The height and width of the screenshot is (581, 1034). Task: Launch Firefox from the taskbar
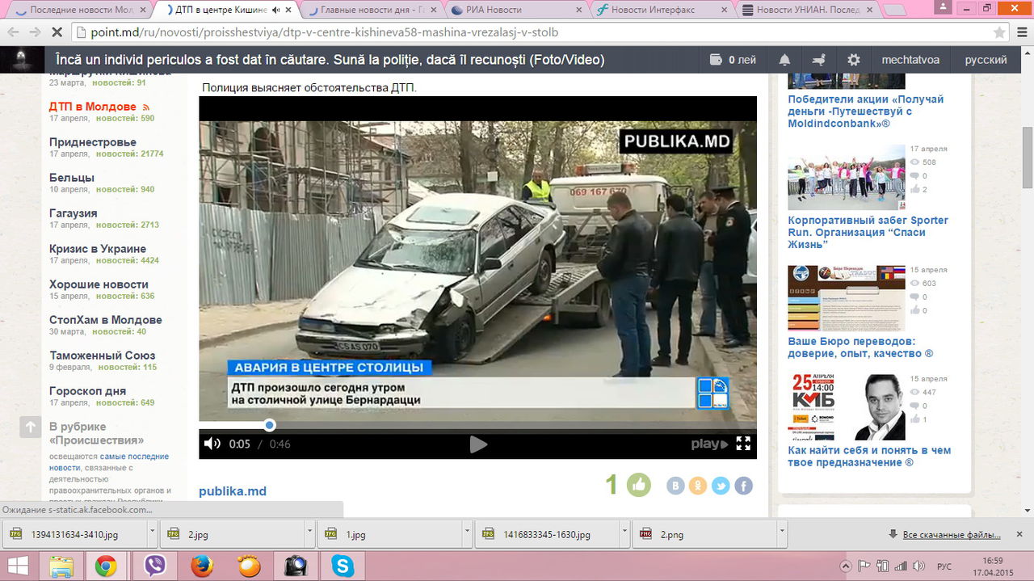[x=202, y=566]
